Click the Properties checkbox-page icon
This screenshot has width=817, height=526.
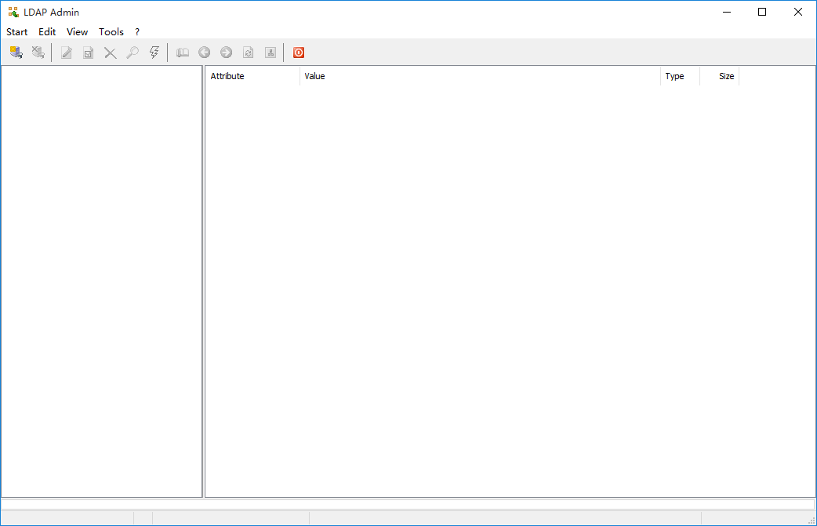click(x=89, y=53)
